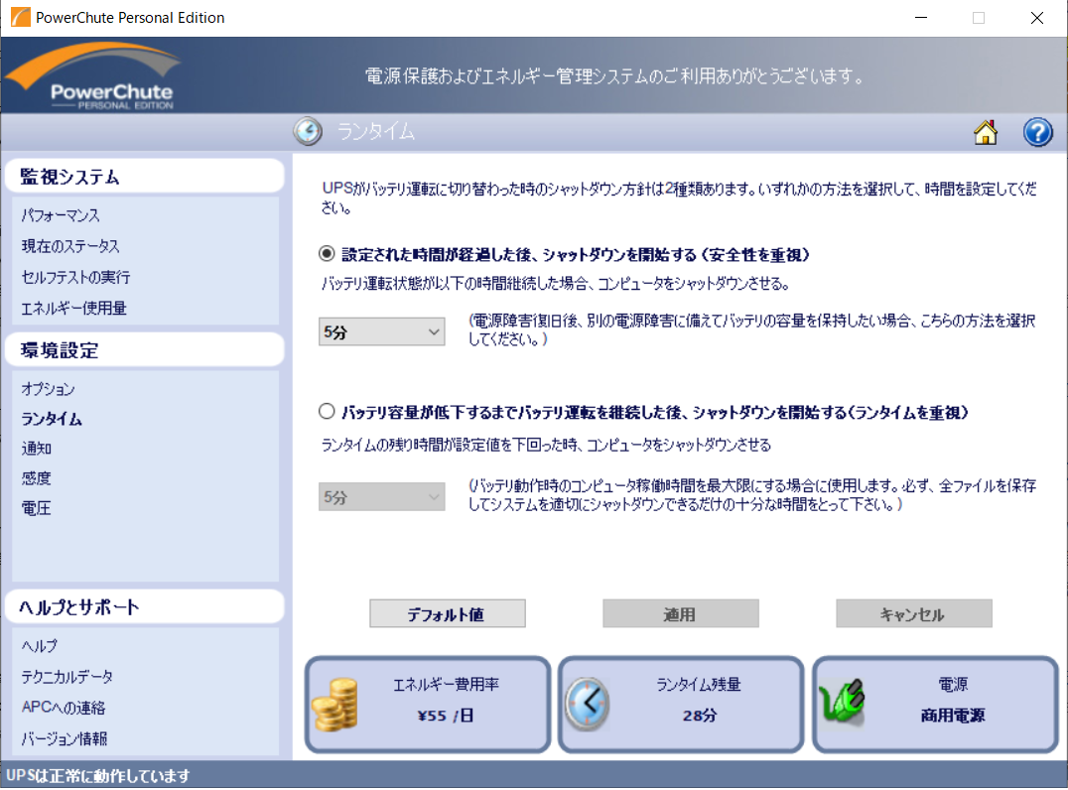Click the 28分 runtime value
Viewport: 1068px width, 790px height.
(x=700, y=716)
